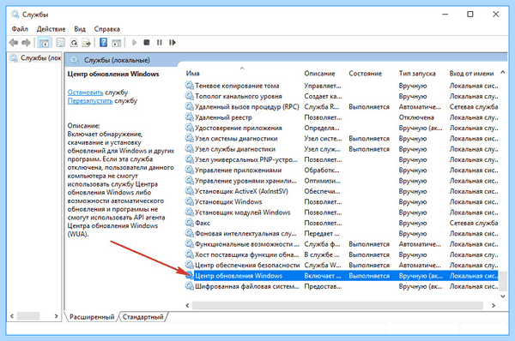The height and width of the screenshot is (341, 515).
Task: Click Сетевая служба logon for Факс
Action: tap(474, 223)
